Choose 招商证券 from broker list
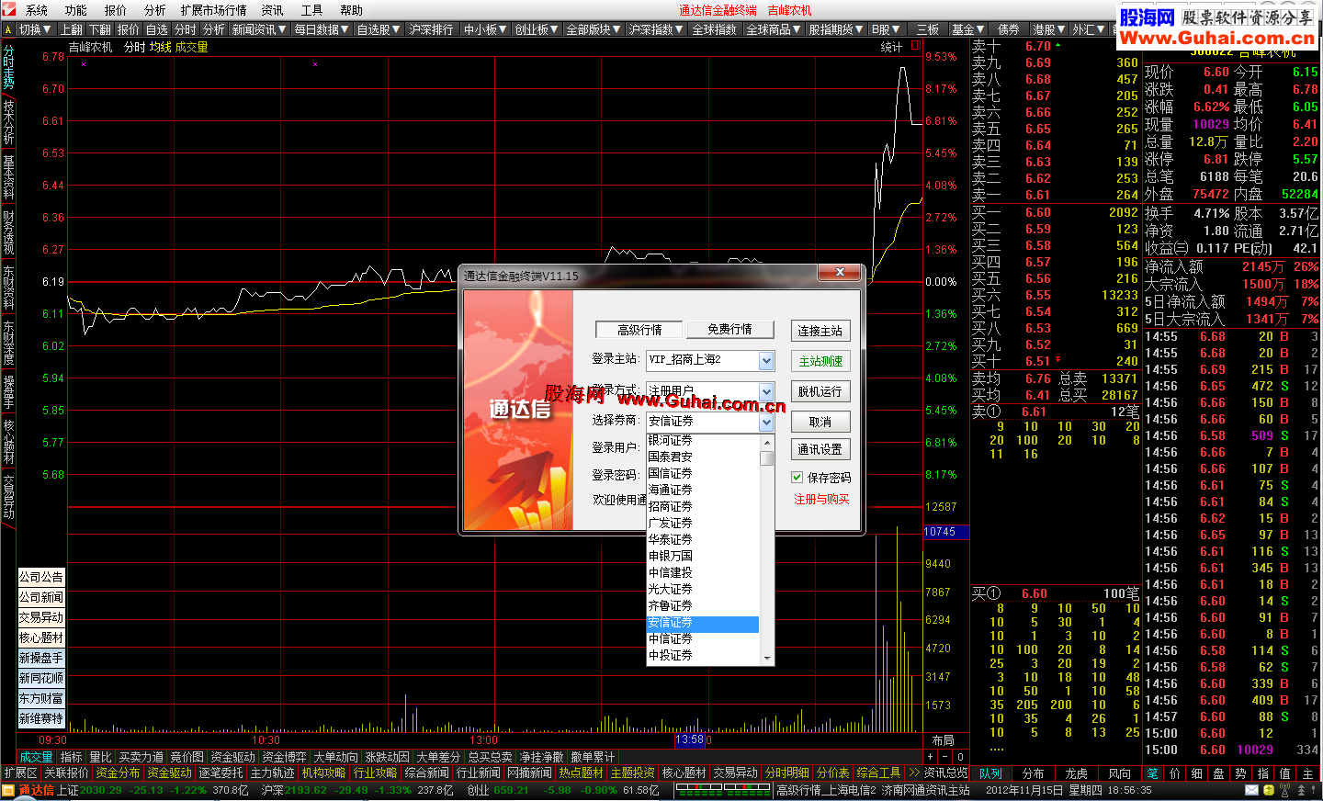The height and width of the screenshot is (801, 1323). 703,507
